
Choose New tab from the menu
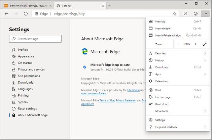[178, 21]
